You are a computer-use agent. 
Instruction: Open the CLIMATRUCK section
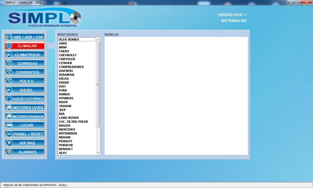pyautogui.click(x=25, y=55)
